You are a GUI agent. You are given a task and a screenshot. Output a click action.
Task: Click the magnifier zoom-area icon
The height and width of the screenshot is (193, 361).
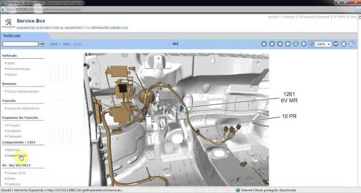point(311,44)
